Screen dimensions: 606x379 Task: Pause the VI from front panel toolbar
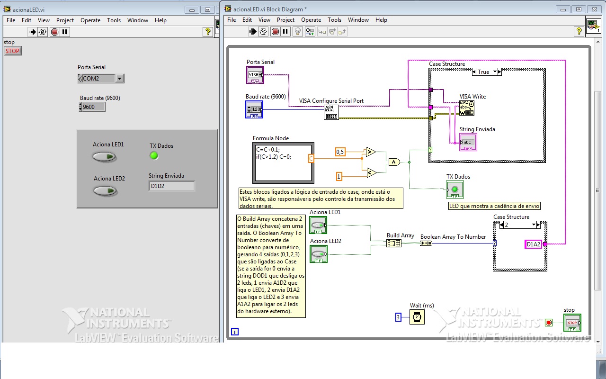point(65,32)
